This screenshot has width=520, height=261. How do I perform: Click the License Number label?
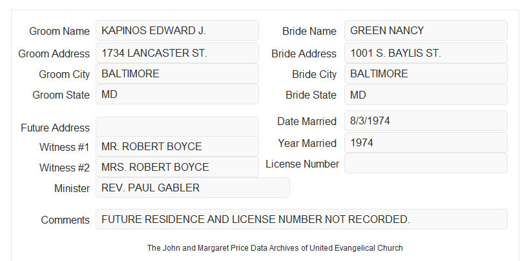(x=302, y=164)
